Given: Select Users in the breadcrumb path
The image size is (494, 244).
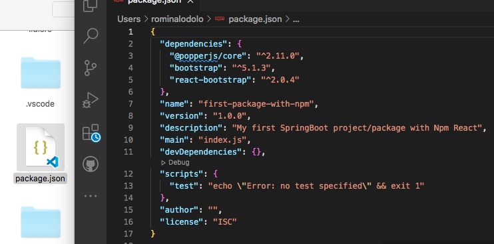Looking at the screenshot, I should (x=129, y=19).
